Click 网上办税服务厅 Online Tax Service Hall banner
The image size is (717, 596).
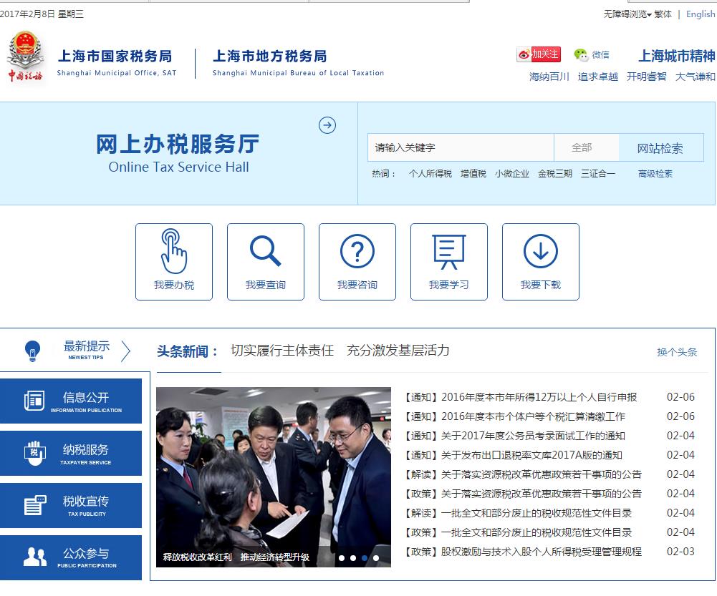click(178, 153)
